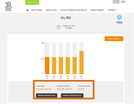Select the Dec 14 bill bar
This screenshot has height=104, width=134.
click(x=82, y=62)
